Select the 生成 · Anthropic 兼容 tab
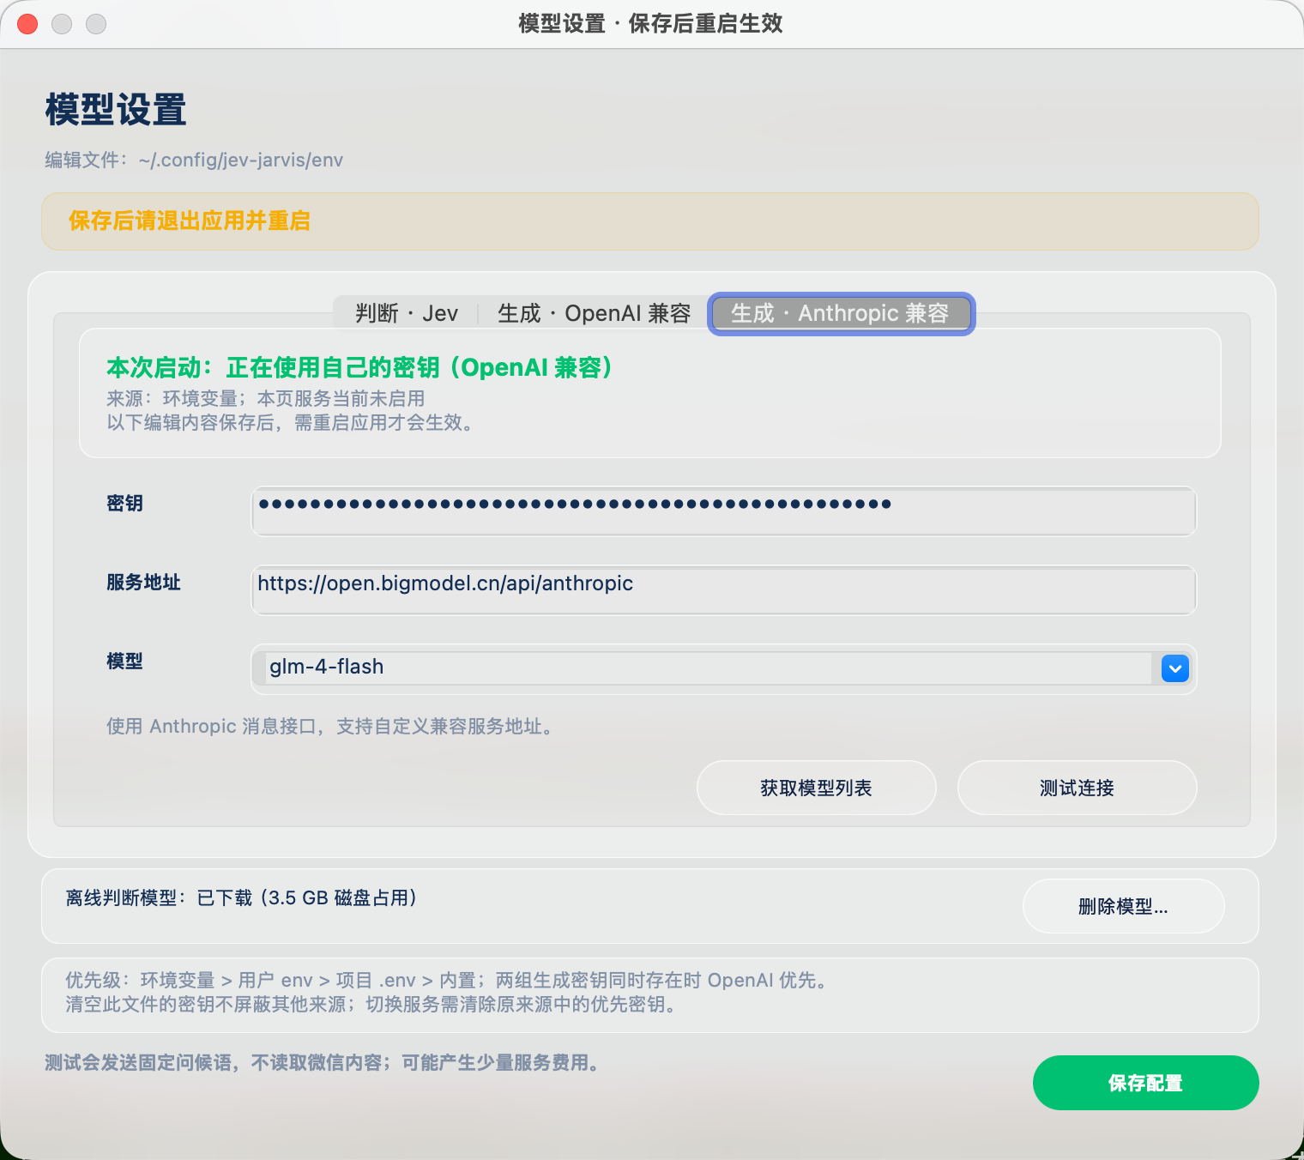This screenshot has height=1160, width=1304. (x=841, y=313)
